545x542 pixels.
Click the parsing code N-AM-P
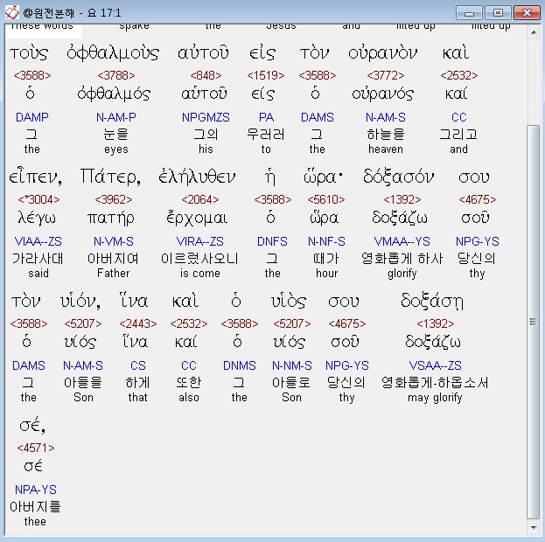click(116, 117)
